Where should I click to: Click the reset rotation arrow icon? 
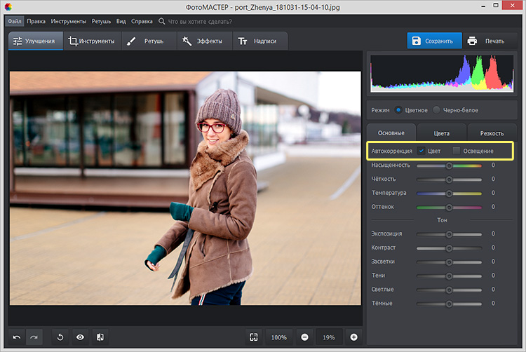pyautogui.click(x=60, y=337)
